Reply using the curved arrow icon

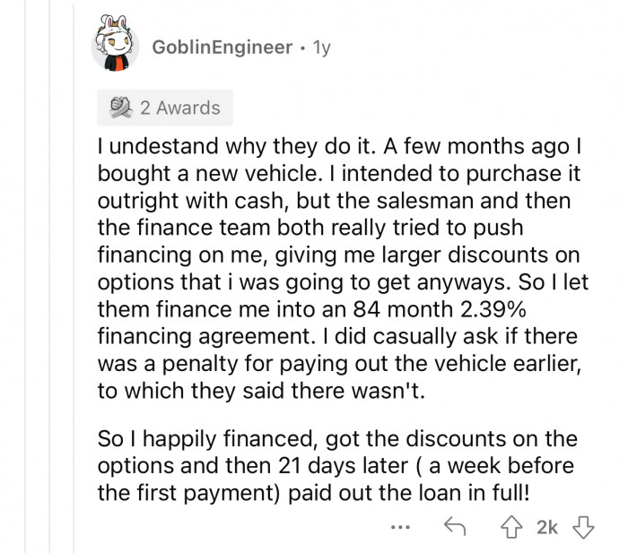click(x=455, y=527)
